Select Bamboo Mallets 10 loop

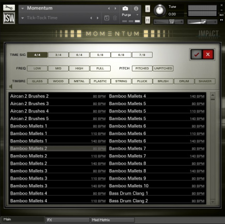157,186
